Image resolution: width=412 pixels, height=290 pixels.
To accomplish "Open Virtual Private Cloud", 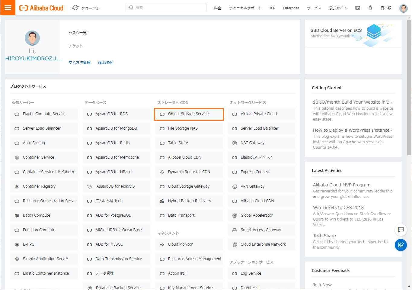I will [x=261, y=114].
